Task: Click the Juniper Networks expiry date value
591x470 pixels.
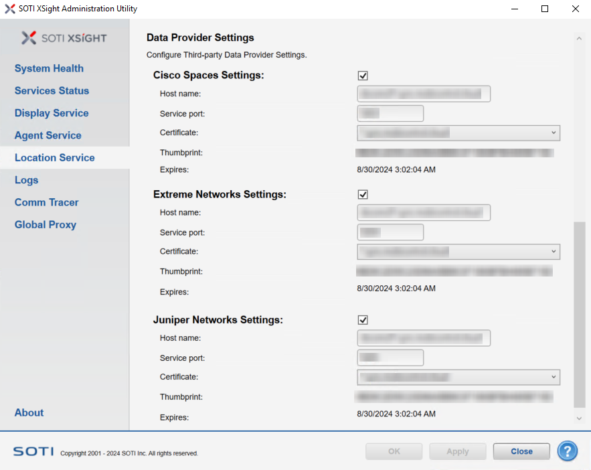Action: point(396,414)
